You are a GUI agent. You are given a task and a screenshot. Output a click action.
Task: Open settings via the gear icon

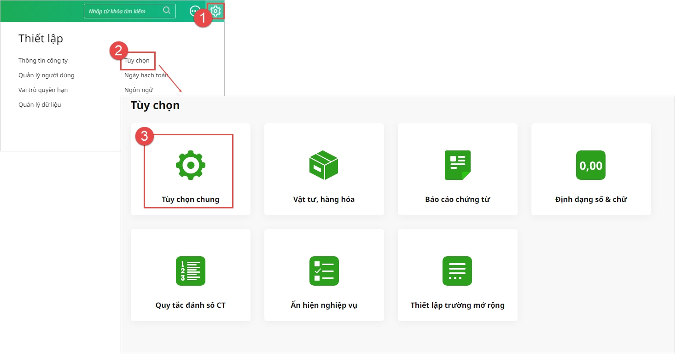tap(216, 11)
